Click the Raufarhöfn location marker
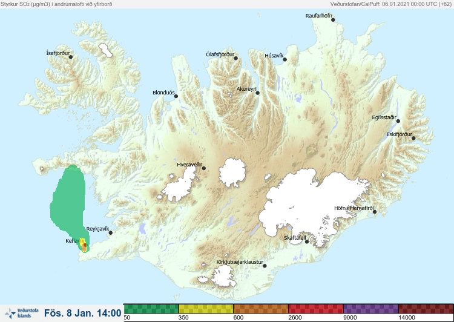Viewport: 454px width, 322px height. click(333, 20)
